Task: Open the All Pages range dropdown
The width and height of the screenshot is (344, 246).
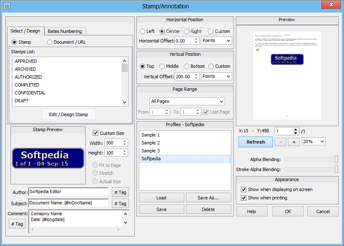Action: (x=187, y=102)
